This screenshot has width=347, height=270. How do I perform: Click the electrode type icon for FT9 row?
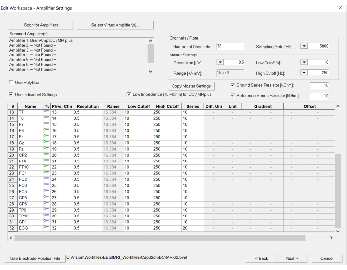46,160
